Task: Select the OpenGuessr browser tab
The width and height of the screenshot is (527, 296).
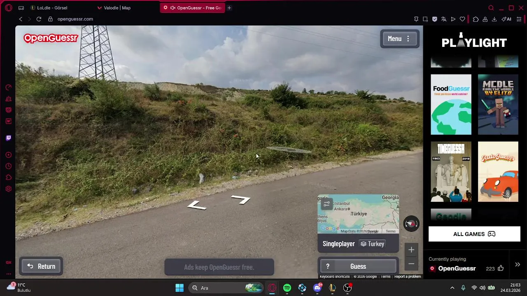Action: pos(192,8)
